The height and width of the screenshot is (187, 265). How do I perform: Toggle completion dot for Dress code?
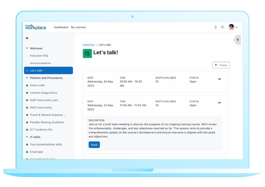click(27, 85)
